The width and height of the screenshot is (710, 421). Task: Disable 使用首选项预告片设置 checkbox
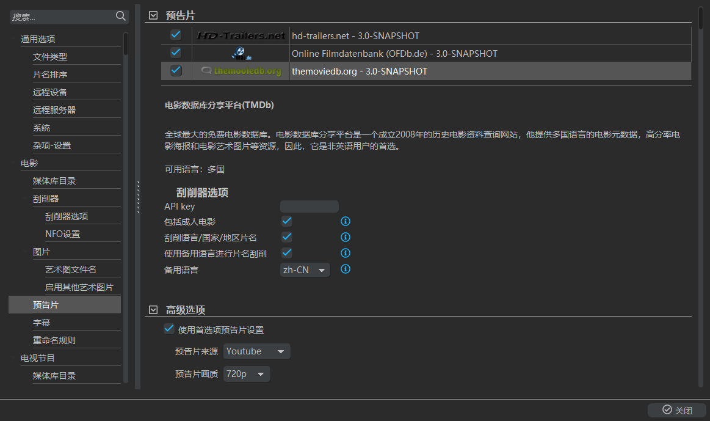(169, 329)
